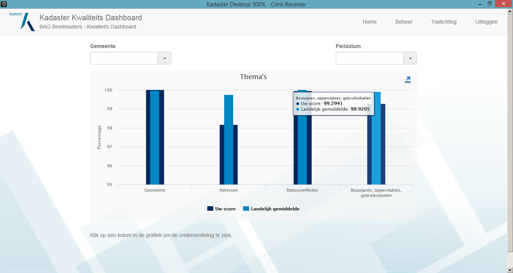Click the Landelijk gemiddelde light blue legend swatch
The width and height of the screenshot is (513, 273).
[246, 209]
